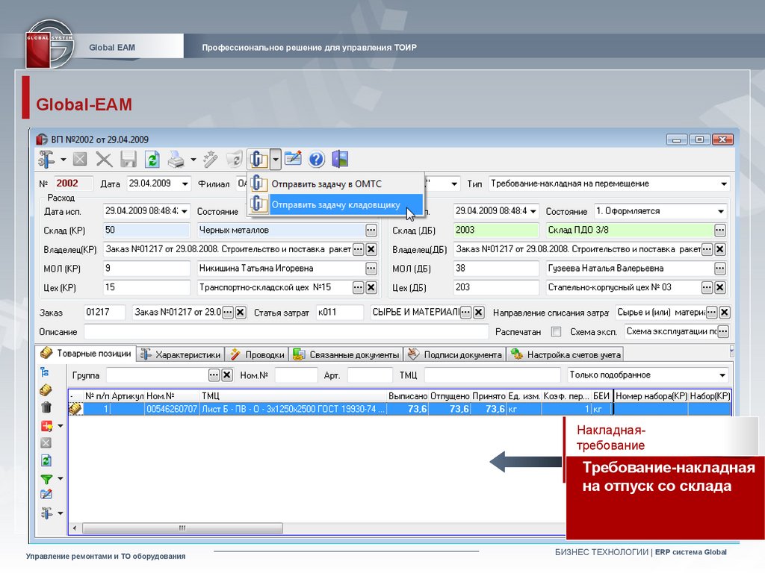Click the document number field 2002

click(72, 184)
